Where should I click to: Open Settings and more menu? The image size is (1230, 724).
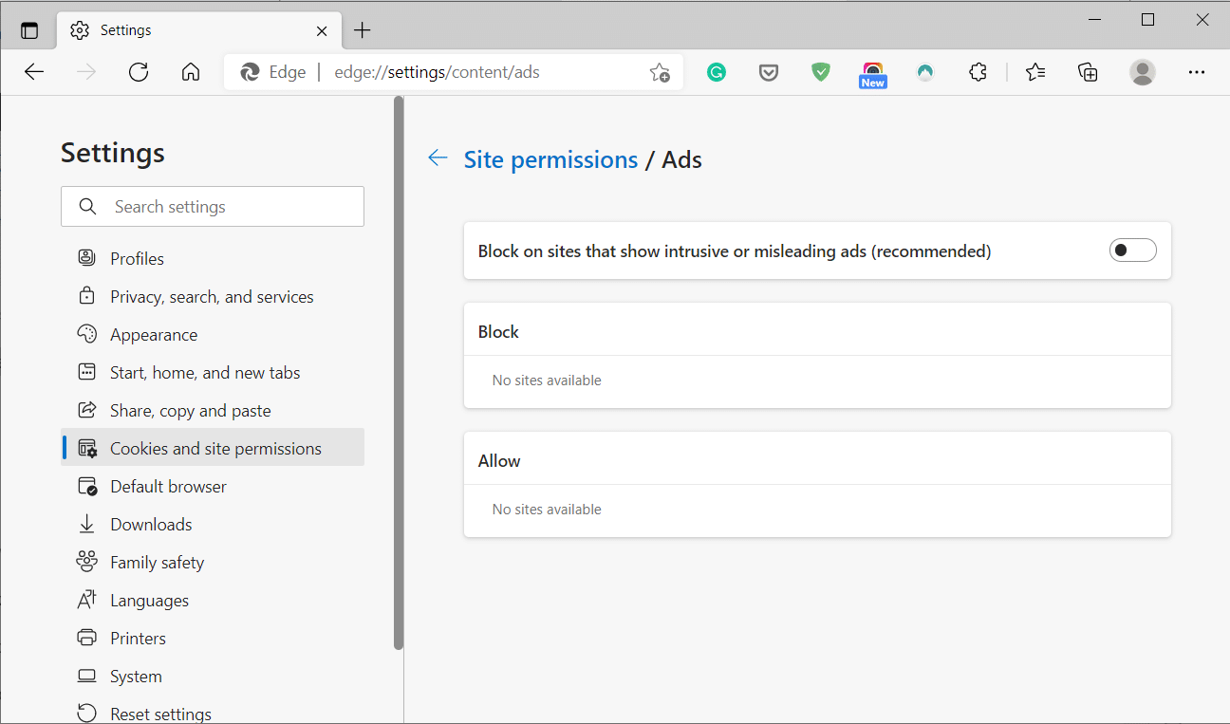[x=1197, y=72]
